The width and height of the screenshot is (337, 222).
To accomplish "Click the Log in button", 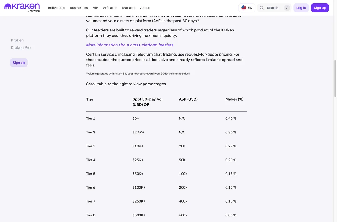I will click(301, 8).
